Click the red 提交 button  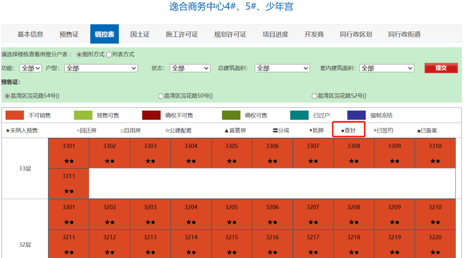pyautogui.click(x=441, y=68)
